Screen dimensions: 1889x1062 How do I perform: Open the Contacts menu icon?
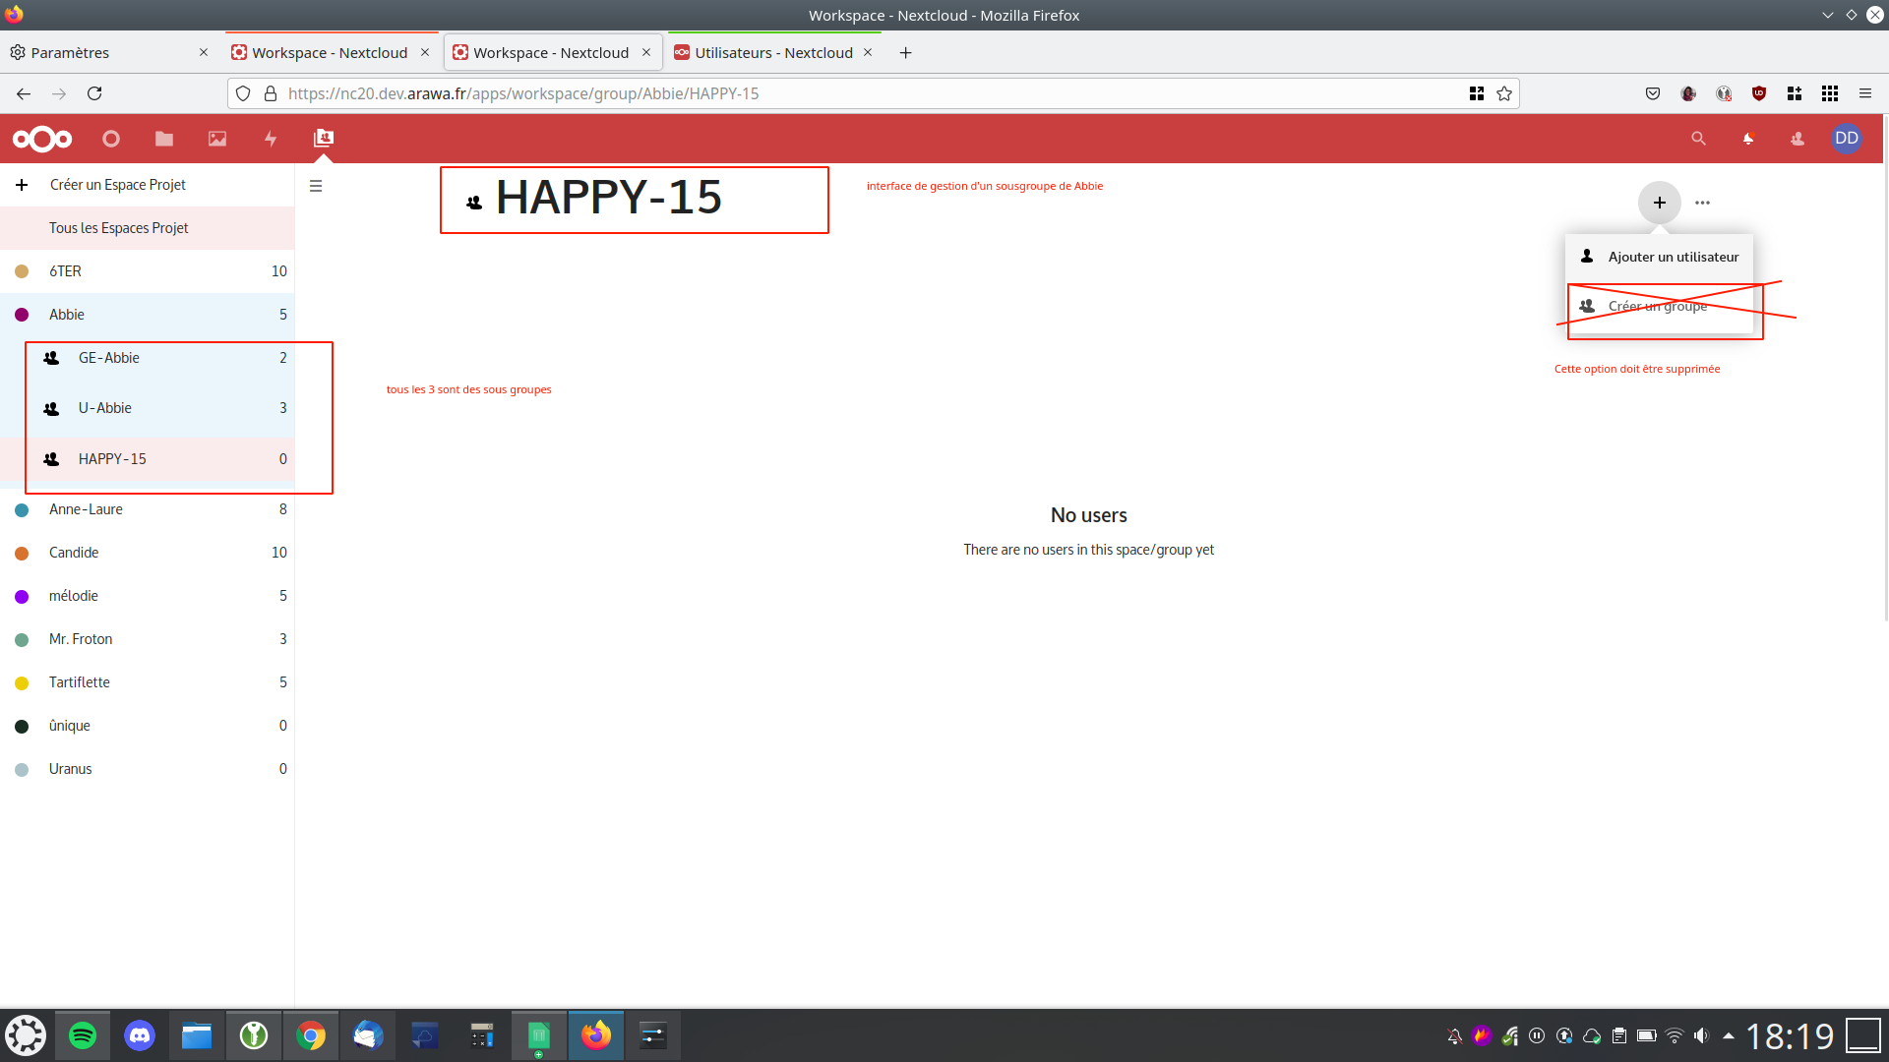tap(1798, 139)
